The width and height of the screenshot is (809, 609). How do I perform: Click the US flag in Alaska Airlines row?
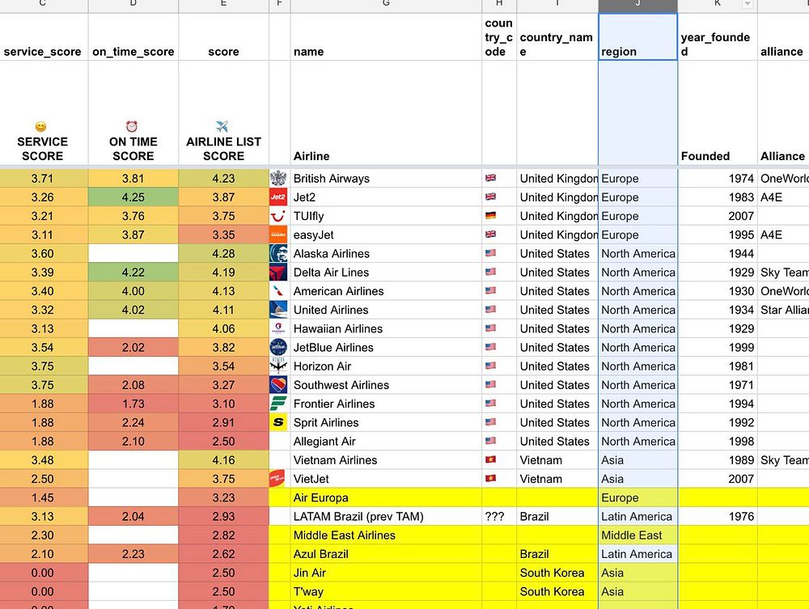[x=491, y=253]
